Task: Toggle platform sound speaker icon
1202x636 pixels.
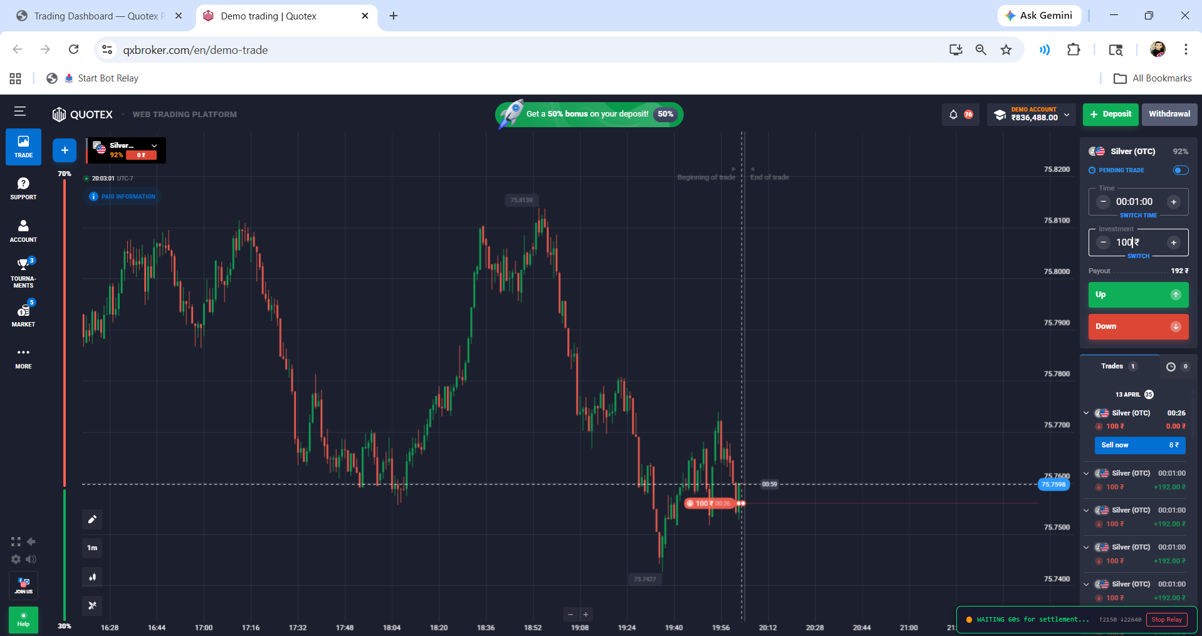Action: (31, 559)
